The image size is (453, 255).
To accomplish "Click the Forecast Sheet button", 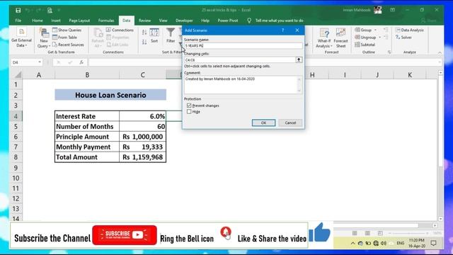I will coord(340,38).
